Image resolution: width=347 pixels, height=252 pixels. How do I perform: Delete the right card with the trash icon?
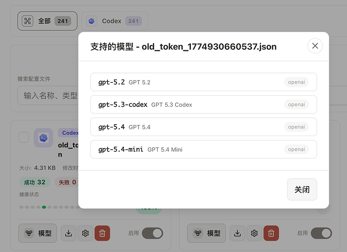tap(271, 233)
